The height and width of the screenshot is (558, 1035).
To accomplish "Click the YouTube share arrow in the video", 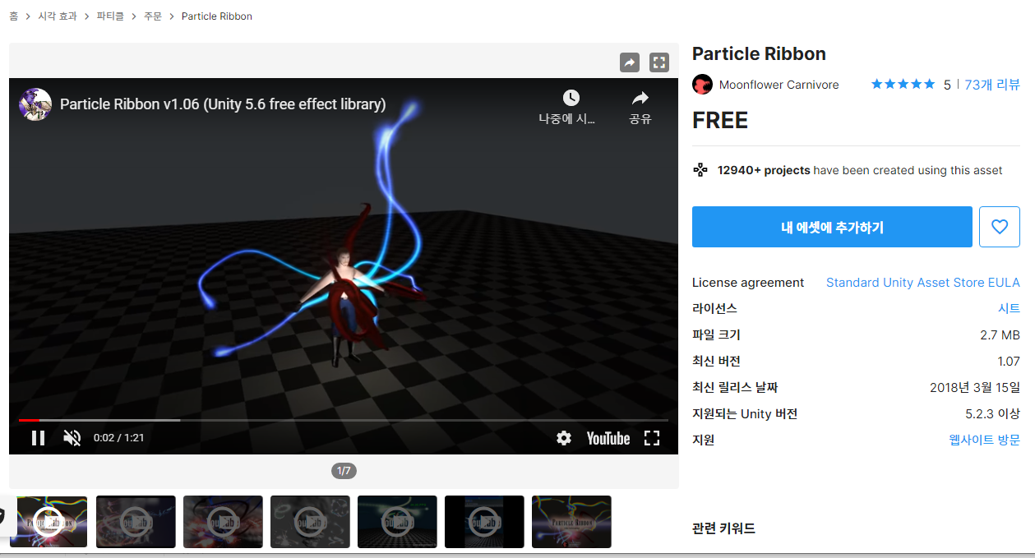I will click(640, 99).
